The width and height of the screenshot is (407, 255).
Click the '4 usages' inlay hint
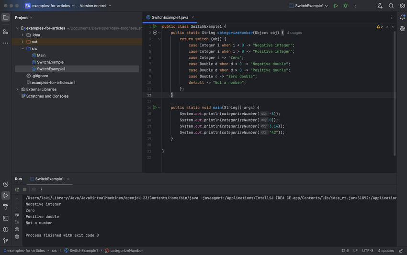[294, 33]
